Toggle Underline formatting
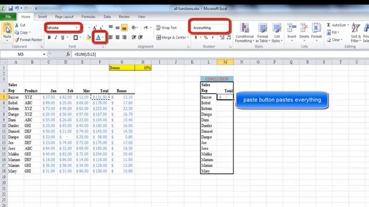 [x=63, y=37]
